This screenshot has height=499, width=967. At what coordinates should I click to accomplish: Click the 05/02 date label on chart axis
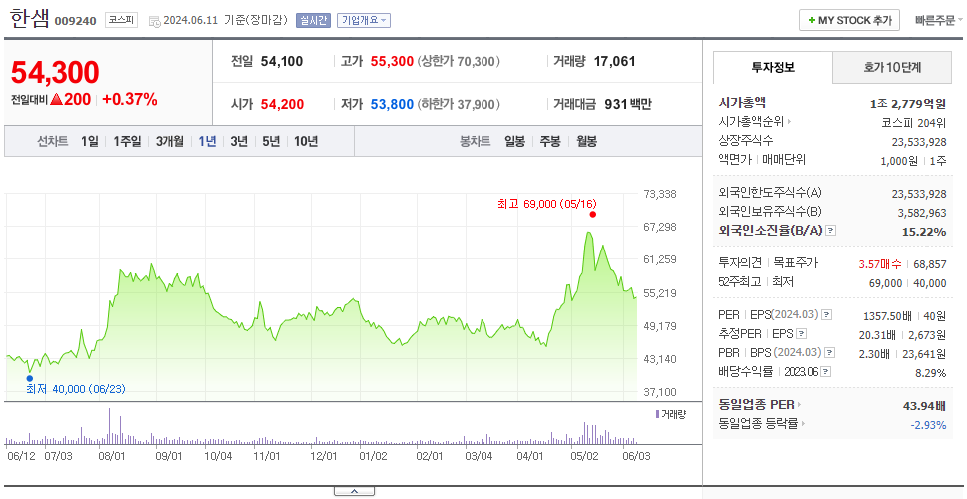[x=585, y=456]
